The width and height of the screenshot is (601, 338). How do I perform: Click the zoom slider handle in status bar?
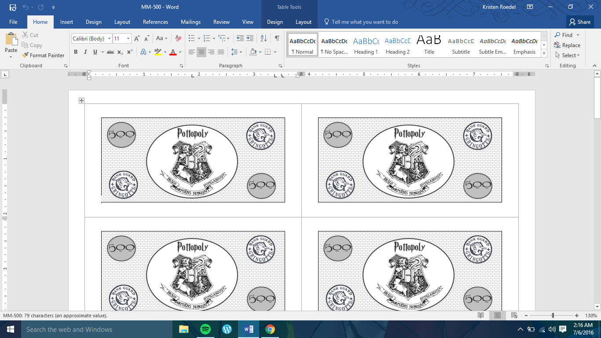553,316
